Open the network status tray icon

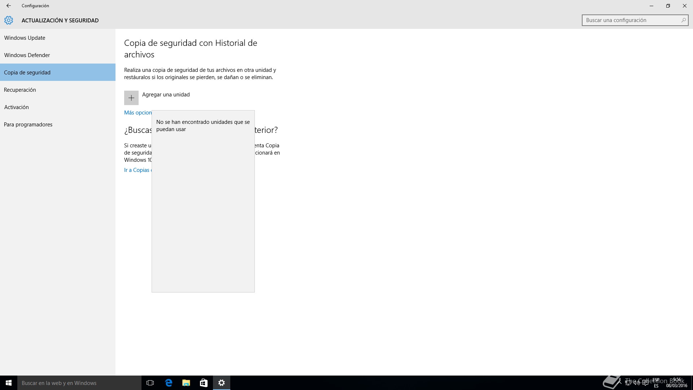point(628,383)
